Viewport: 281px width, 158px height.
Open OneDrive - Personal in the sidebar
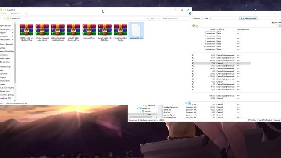click(x=6, y=44)
